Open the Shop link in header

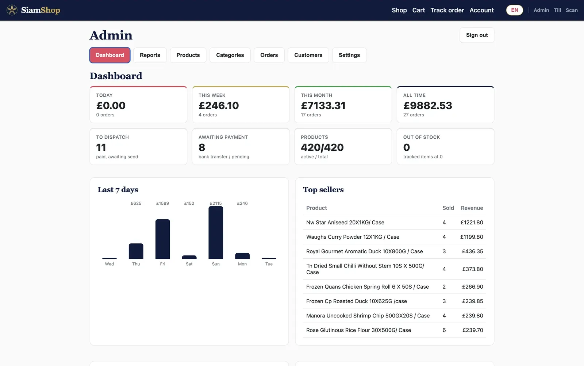pyautogui.click(x=399, y=10)
